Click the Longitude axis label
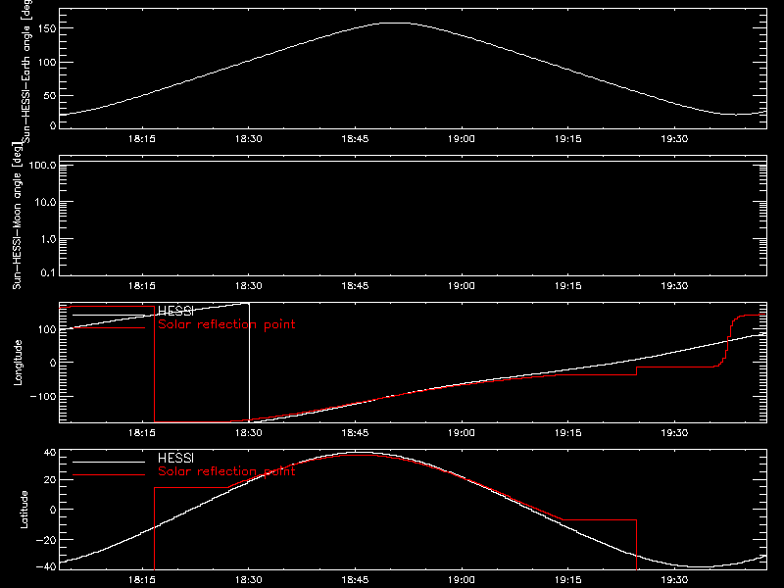The height and width of the screenshot is (588, 784). coord(18,363)
